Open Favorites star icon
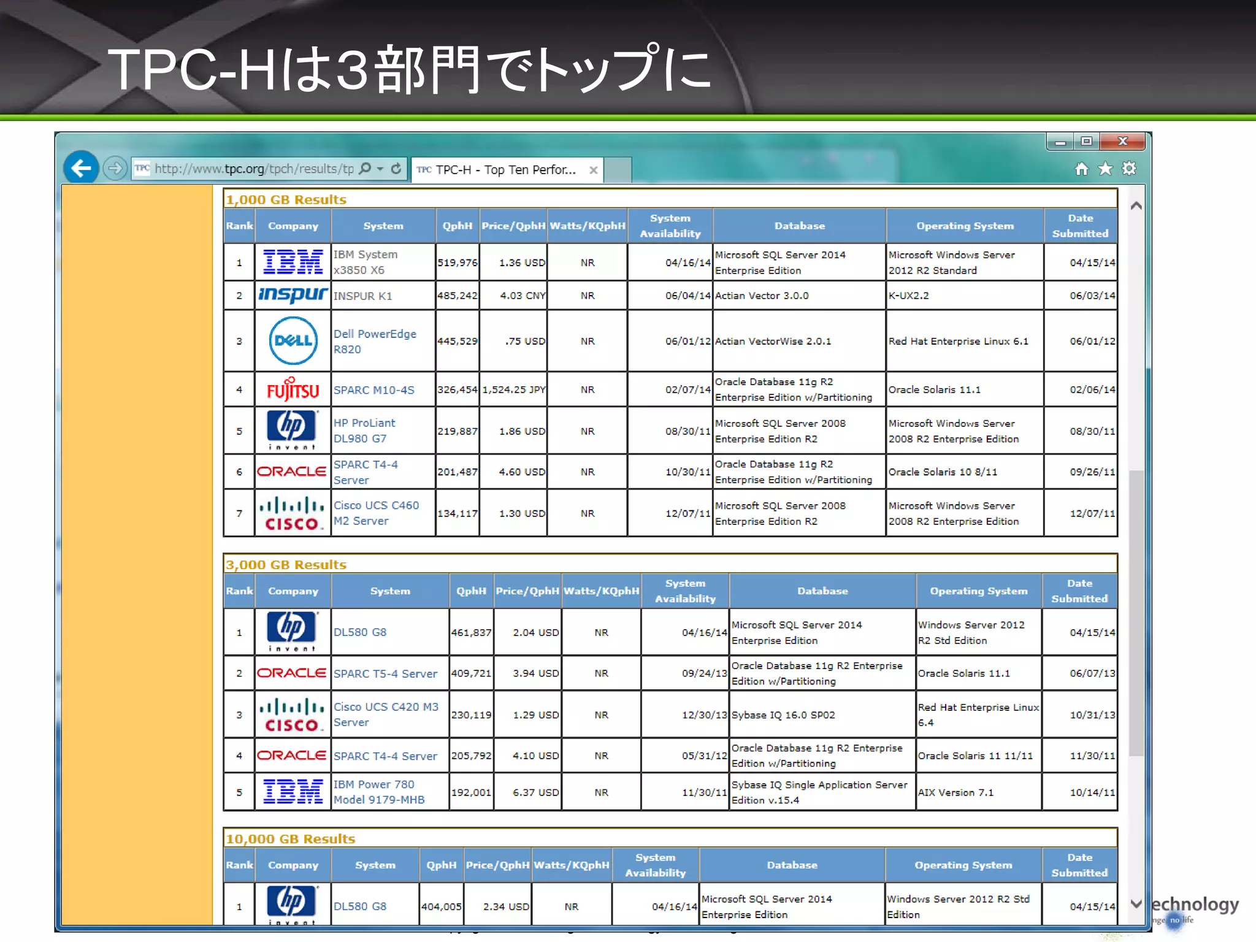This screenshot has width=1256, height=942. [1105, 169]
